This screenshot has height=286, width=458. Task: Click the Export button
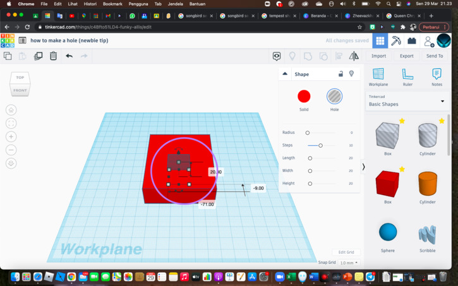407,56
